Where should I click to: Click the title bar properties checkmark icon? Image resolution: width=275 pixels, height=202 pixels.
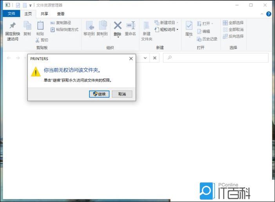(18, 5)
